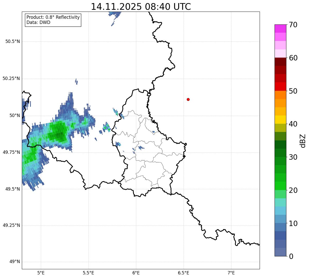This screenshot has width=309, height=278.
Task: Click the longitude label 7°E
Action: (231, 273)
